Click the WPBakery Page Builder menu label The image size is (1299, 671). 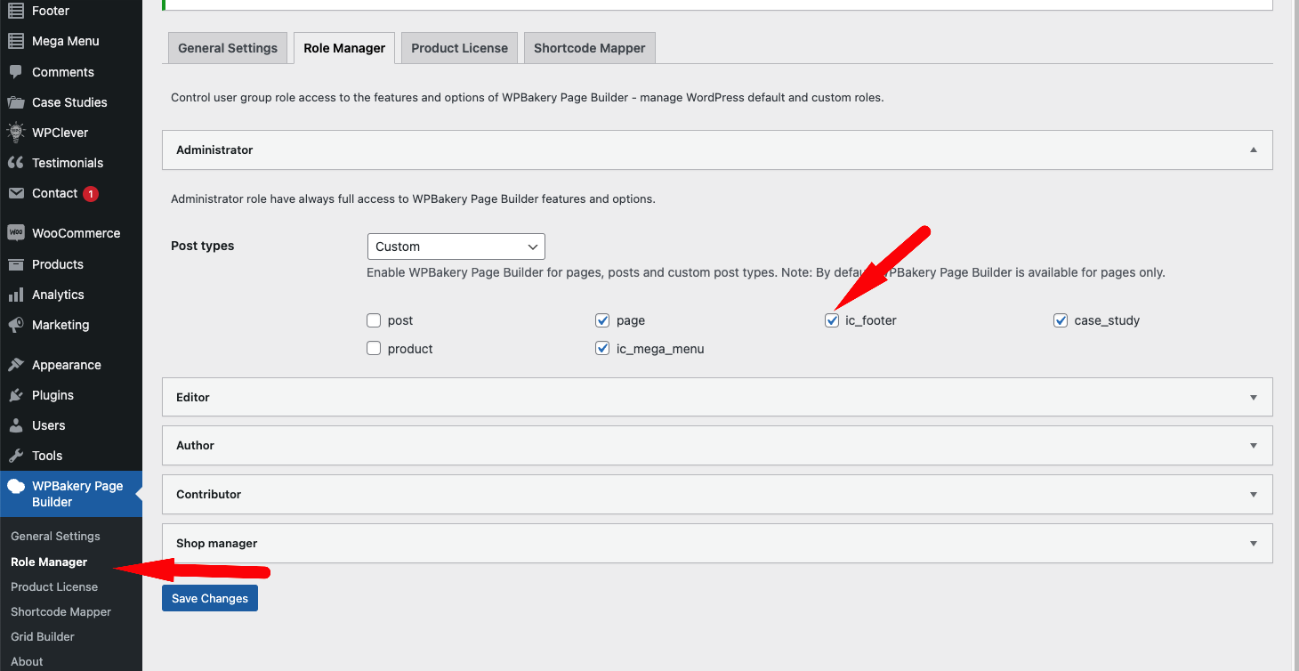coord(77,494)
